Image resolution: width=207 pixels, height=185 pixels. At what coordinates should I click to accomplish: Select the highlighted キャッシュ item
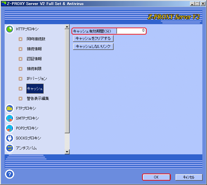point(35,89)
